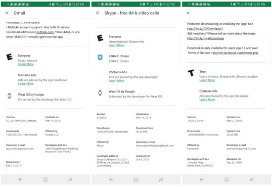Screen dimensions: 272x187
Task: Tap the Gmail page title
Action: [19, 13]
